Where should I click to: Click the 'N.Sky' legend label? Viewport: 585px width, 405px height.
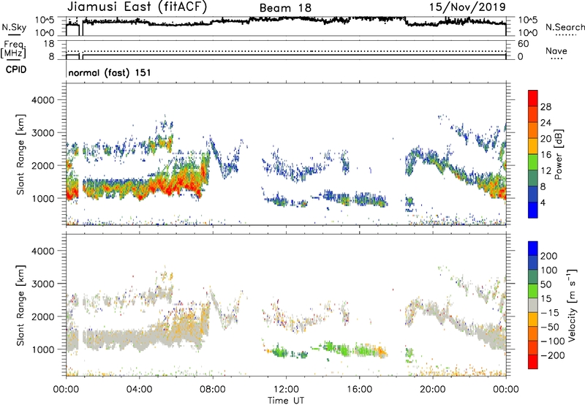pyautogui.click(x=14, y=27)
